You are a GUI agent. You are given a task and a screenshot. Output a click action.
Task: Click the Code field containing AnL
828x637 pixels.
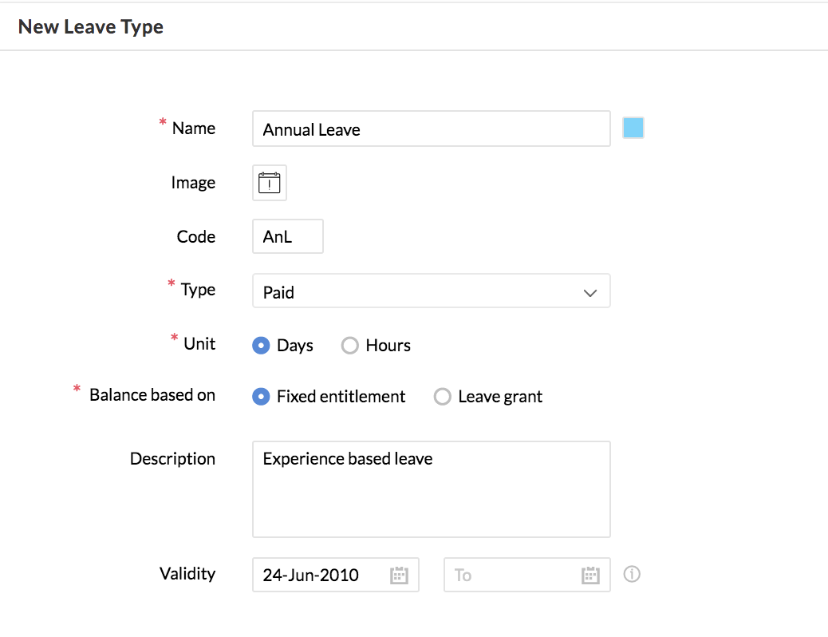click(x=287, y=237)
